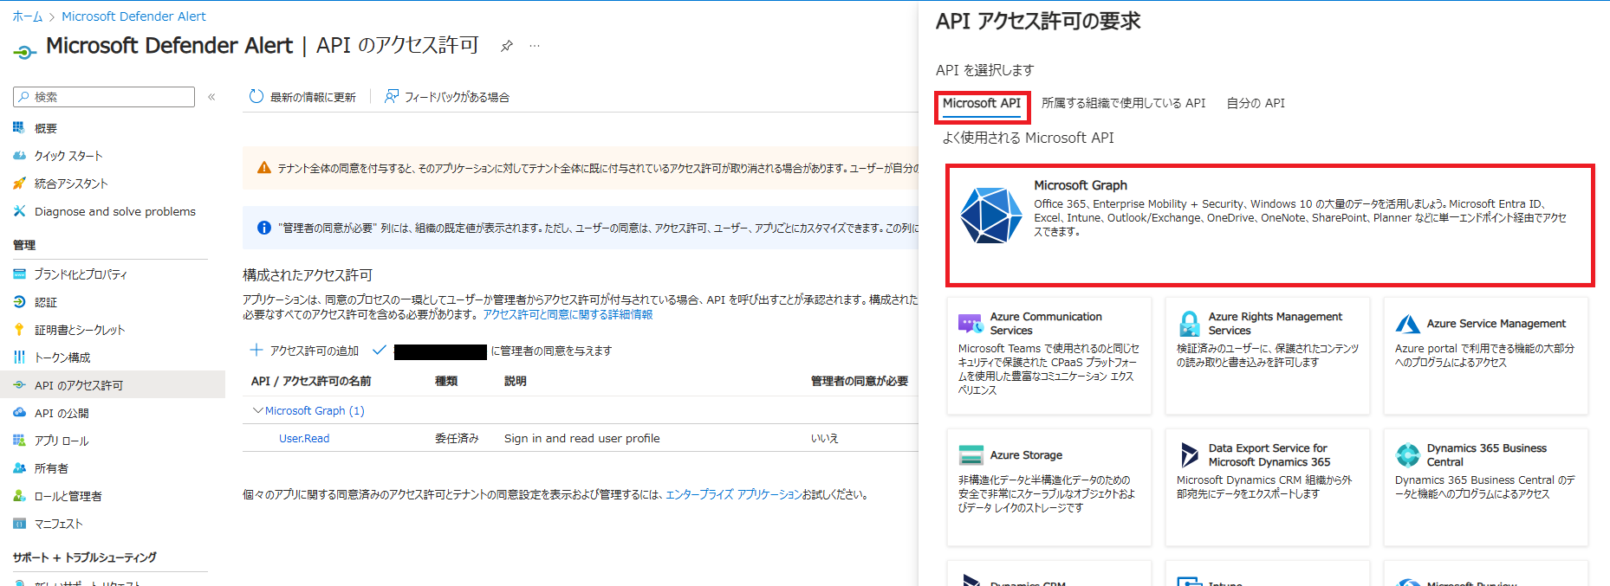Click the Azure Communication Services icon
Image resolution: width=1610 pixels, height=586 pixels.
point(970,324)
